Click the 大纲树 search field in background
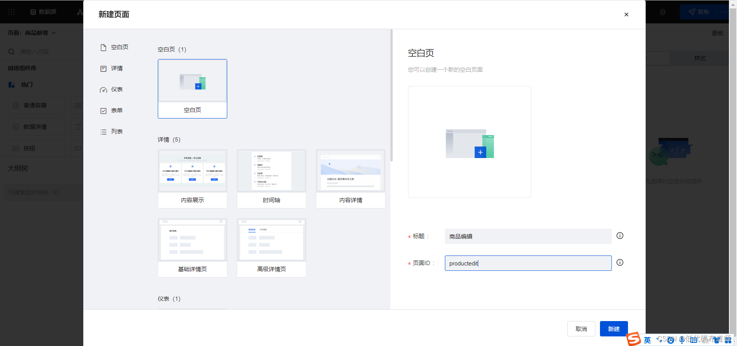The width and height of the screenshot is (737, 346). [44, 192]
